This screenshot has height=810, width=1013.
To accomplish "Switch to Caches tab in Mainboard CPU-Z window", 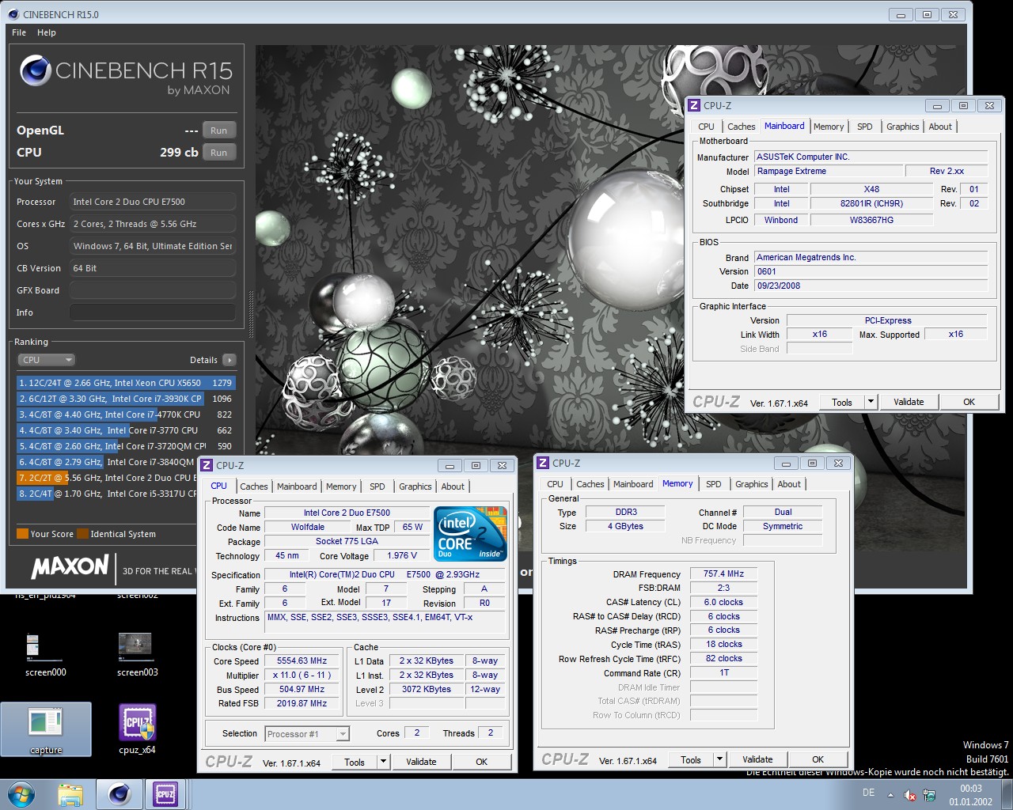I will pos(742,127).
